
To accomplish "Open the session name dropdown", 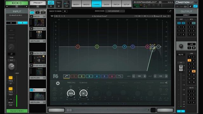I will coord(160,2).
